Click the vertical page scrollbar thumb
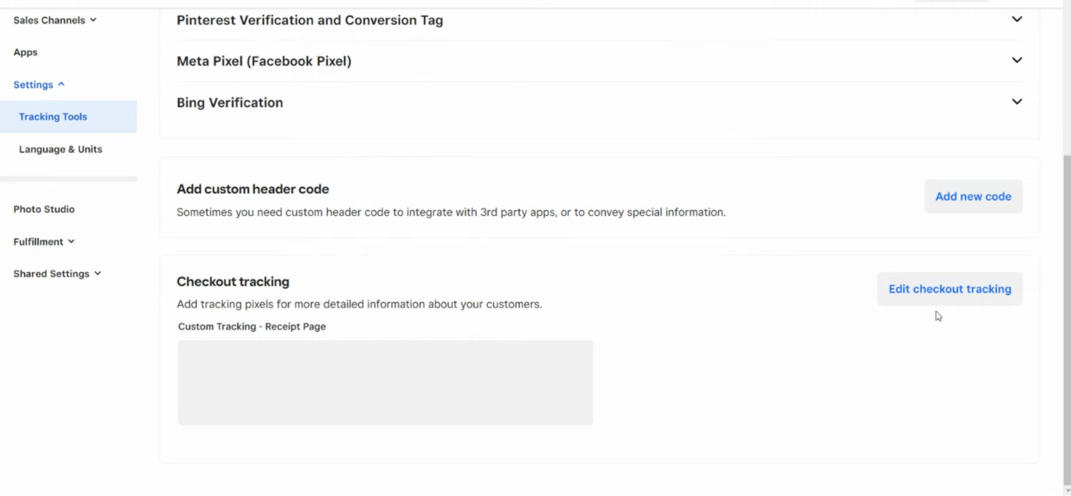This screenshot has height=496, width=1071. tap(1067, 319)
